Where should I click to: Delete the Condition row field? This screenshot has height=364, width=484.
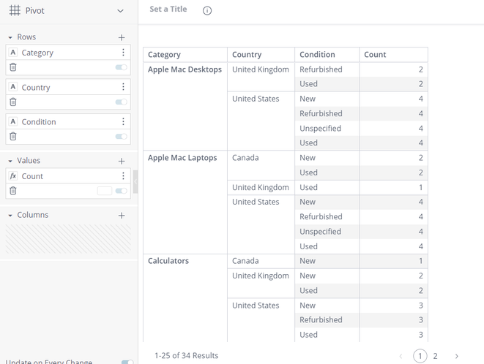pyautogui.click(x=13, y=136)
